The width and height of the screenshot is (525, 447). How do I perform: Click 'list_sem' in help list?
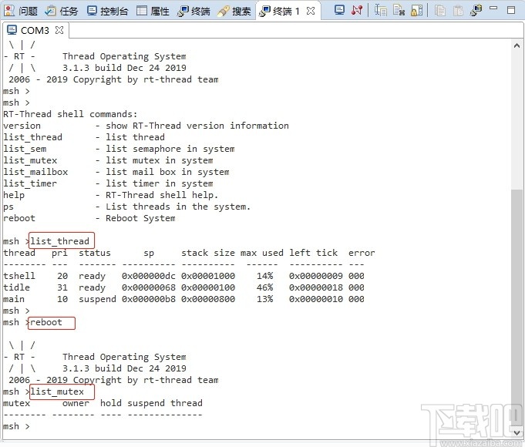(25, 149)
